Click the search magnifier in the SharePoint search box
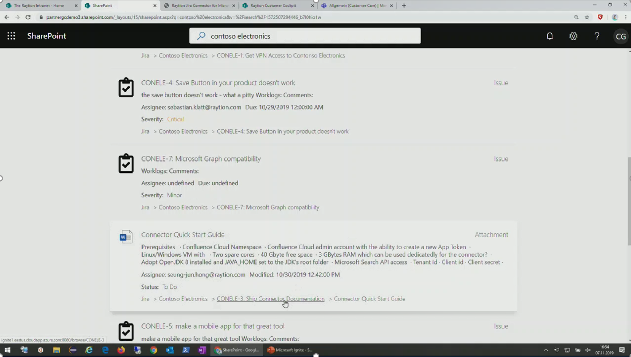This screenshot has width=631, height=357. 201,36
